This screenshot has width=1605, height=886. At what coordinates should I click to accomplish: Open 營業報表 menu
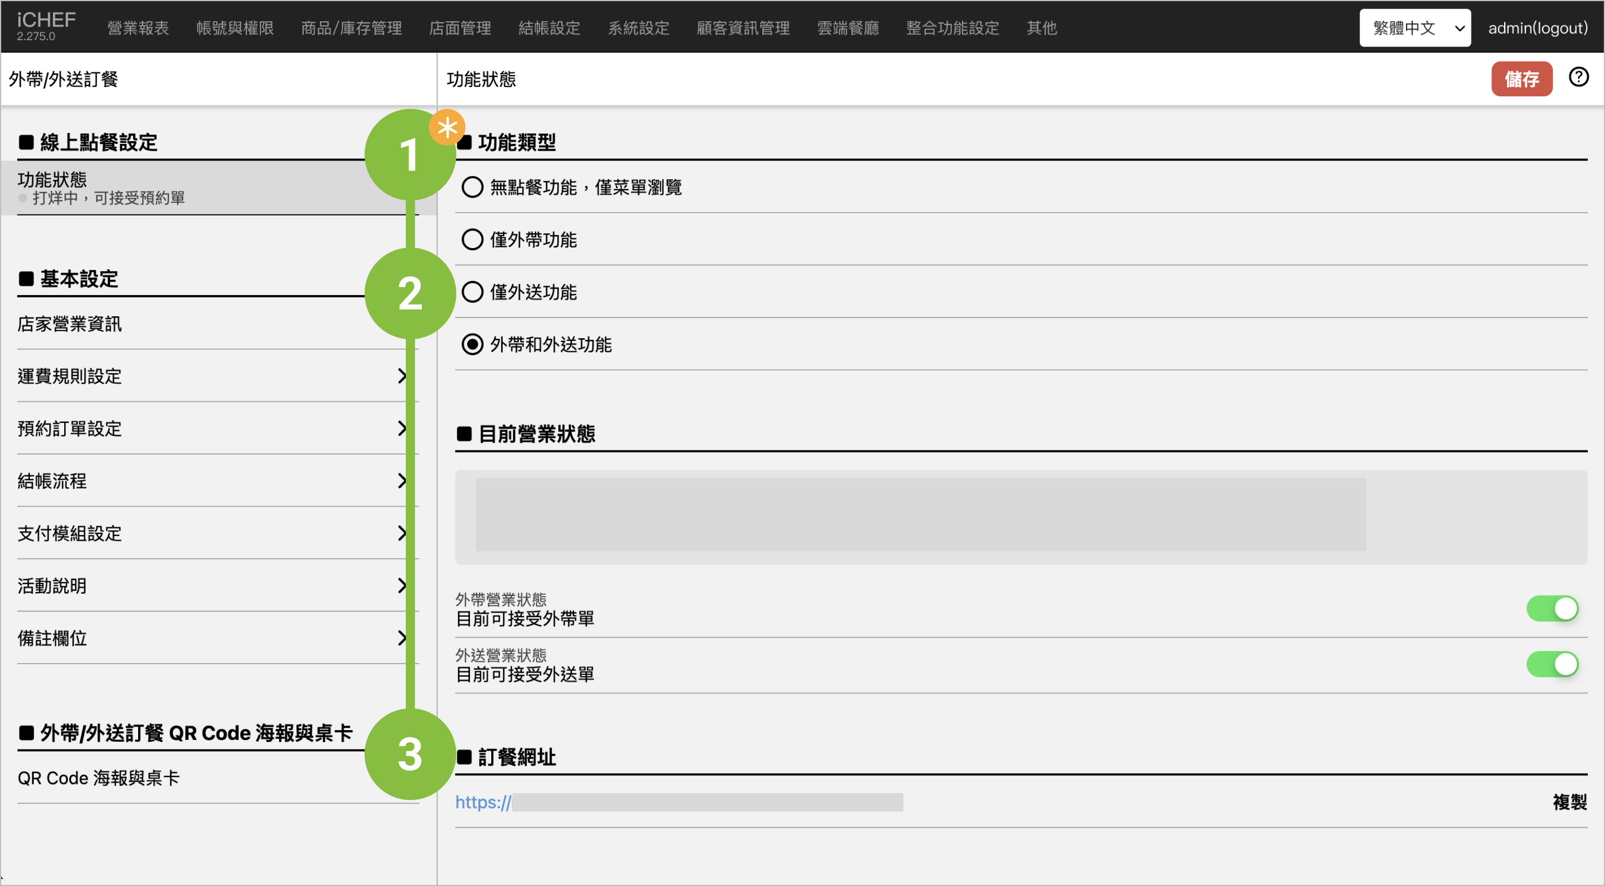point(138,28)
